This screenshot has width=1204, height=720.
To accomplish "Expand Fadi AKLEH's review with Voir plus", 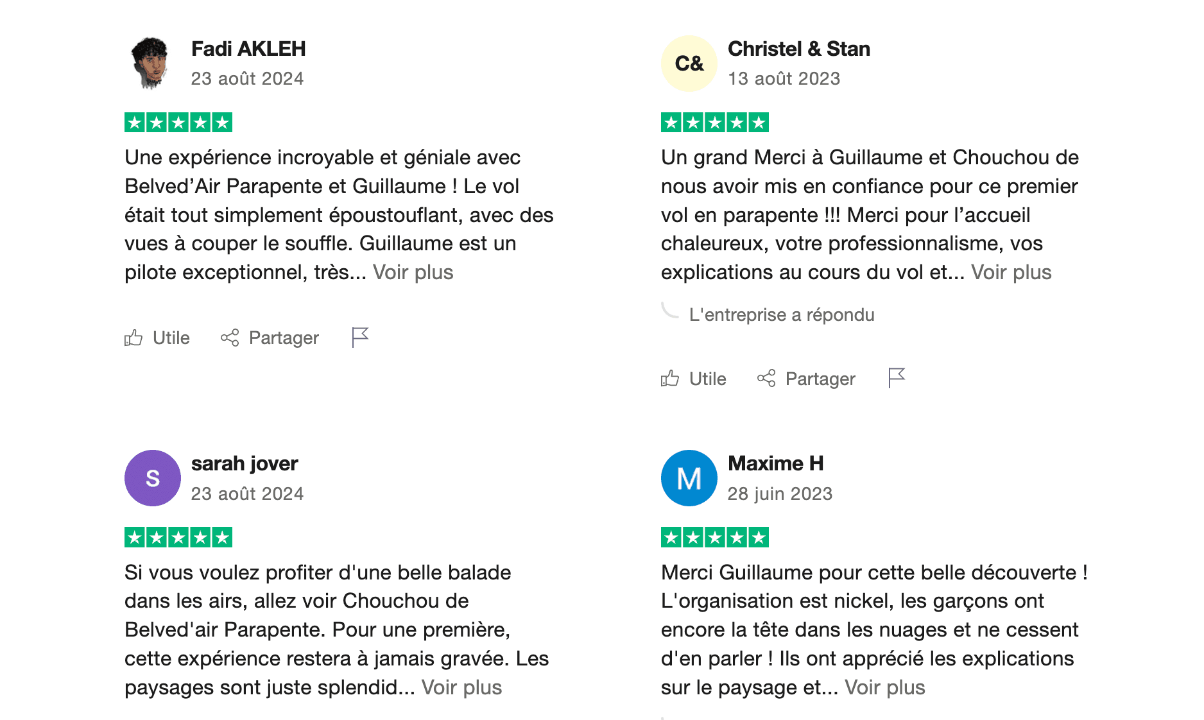I will pos(413,272).
